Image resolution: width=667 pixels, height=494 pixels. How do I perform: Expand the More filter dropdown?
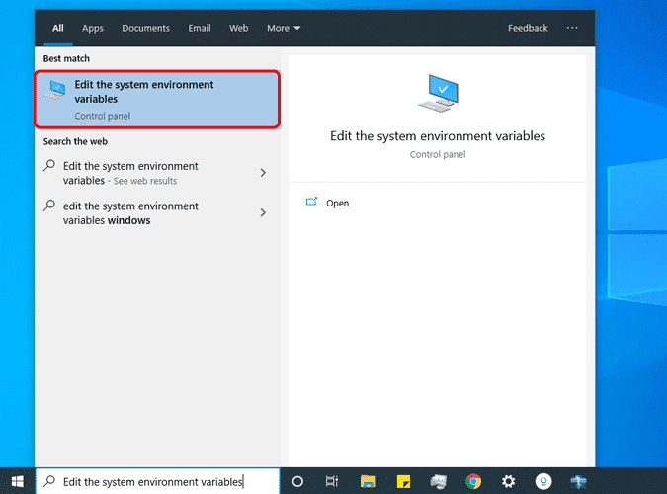[x=284, y=28]
